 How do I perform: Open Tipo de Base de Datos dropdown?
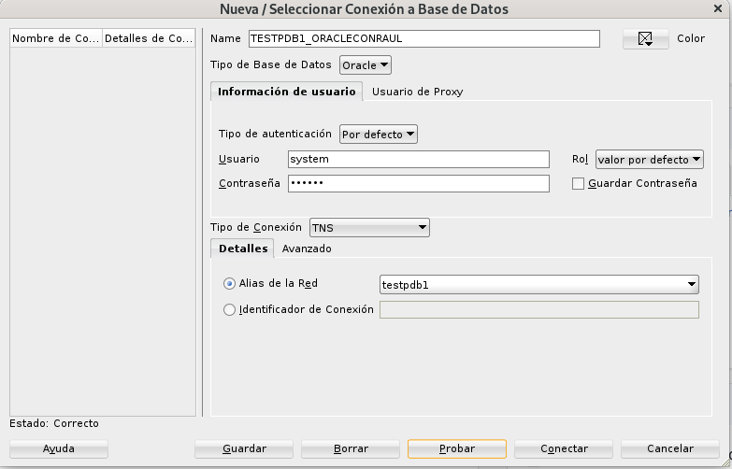(366, 65)
